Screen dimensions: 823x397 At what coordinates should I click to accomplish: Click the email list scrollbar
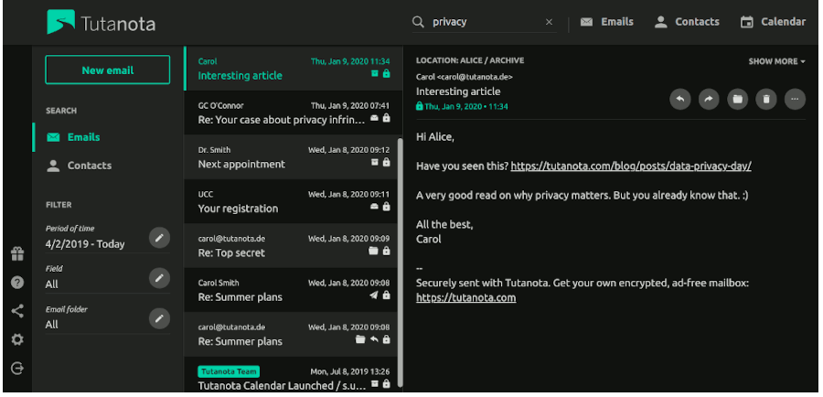click(400, 262)
